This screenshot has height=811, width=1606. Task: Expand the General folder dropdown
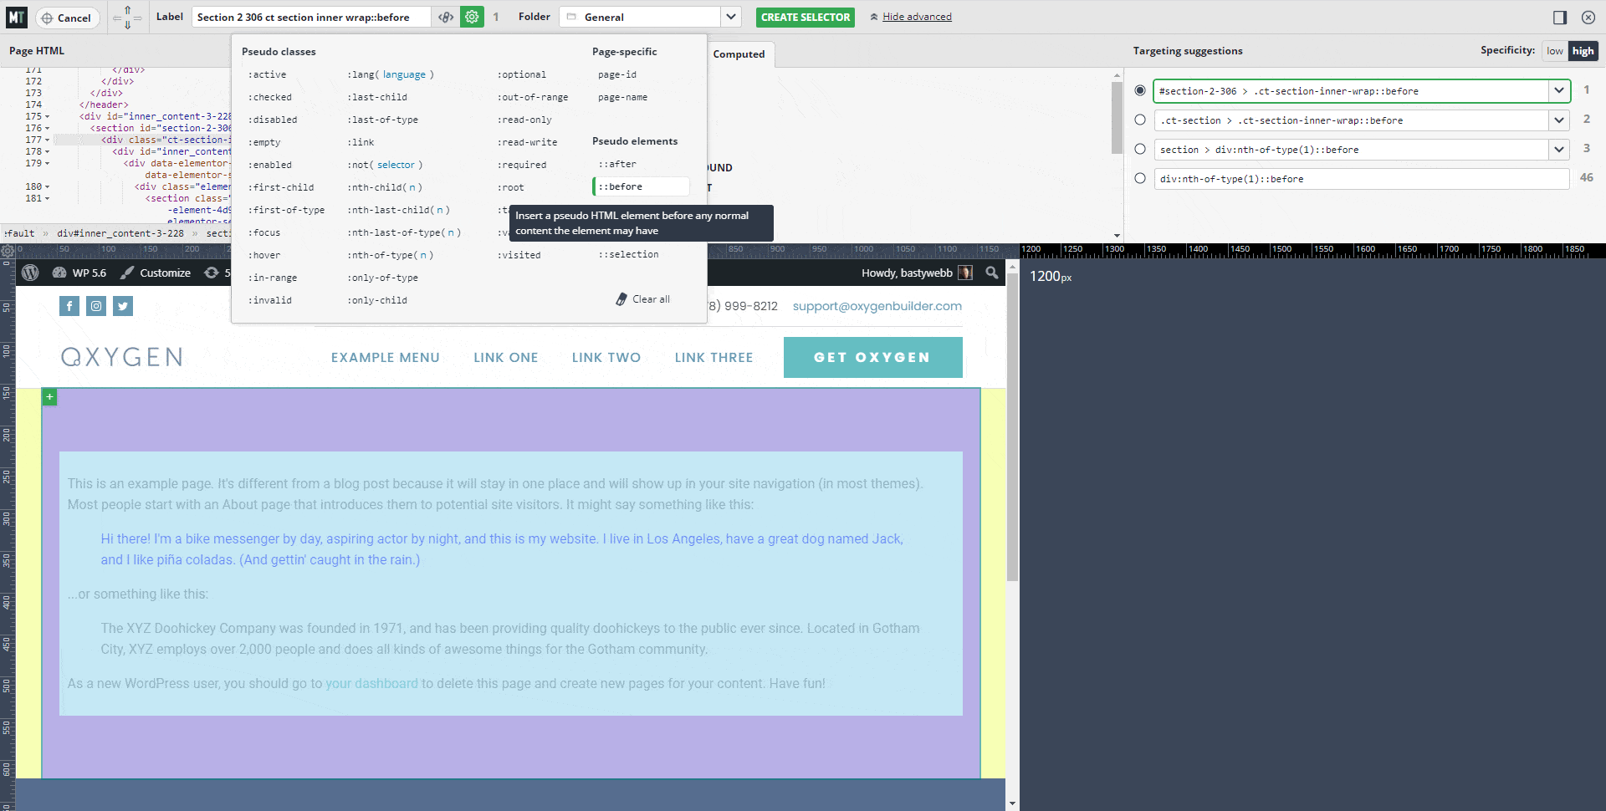coord(731,17)
